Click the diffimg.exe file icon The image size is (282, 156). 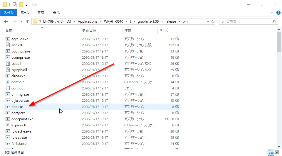coord(8,94)
